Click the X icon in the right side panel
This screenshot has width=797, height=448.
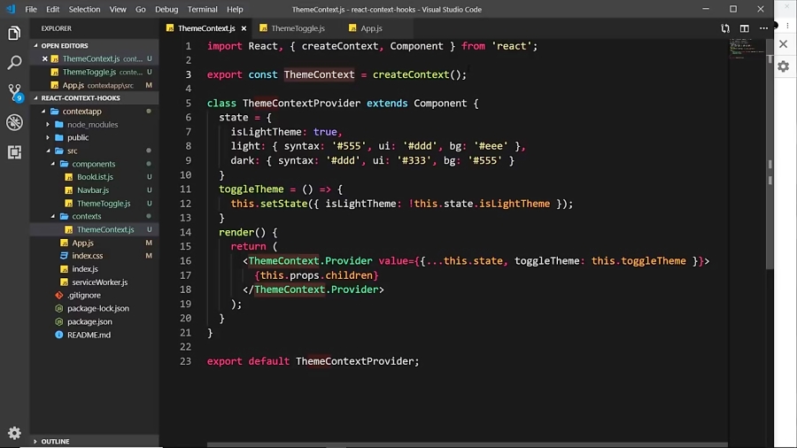coord(784,44)
